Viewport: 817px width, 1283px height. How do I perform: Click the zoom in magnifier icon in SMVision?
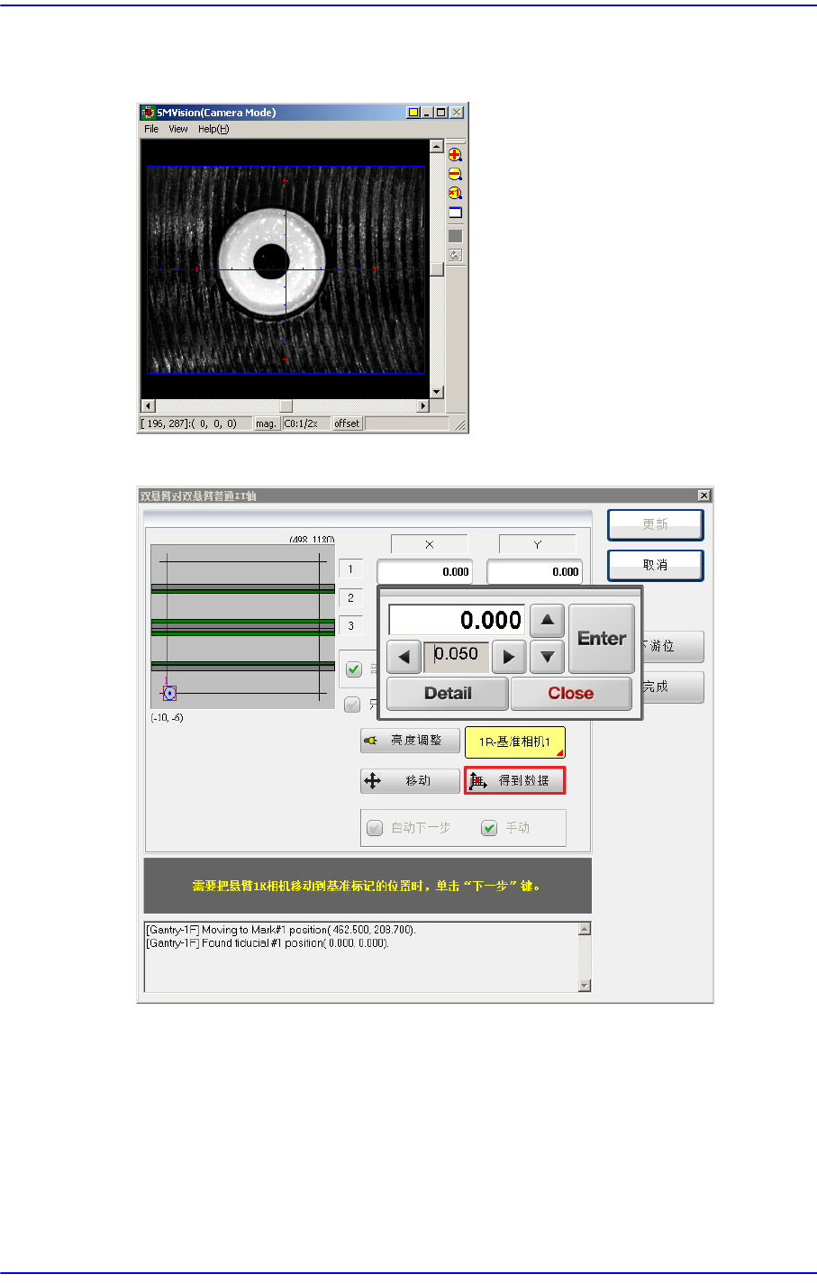coord(455,155)
